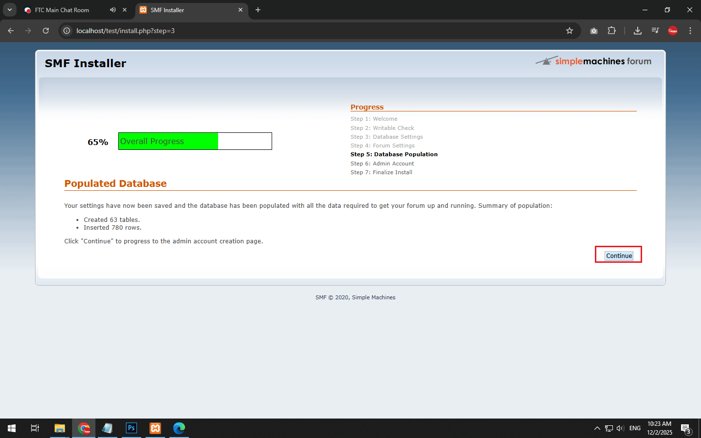Open Chrome three-dot menu
The image size is (701, 438).
(x=690, y=31)
